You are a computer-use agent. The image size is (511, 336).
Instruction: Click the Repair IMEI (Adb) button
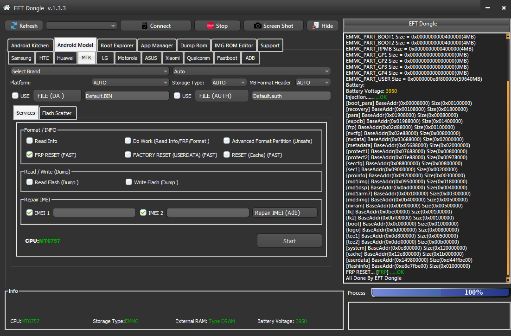[x=285, y=213]
